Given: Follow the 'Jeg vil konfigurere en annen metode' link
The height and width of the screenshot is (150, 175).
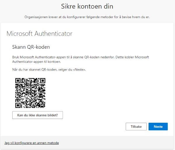Looking at the screenshot, I should pos(32,143).
